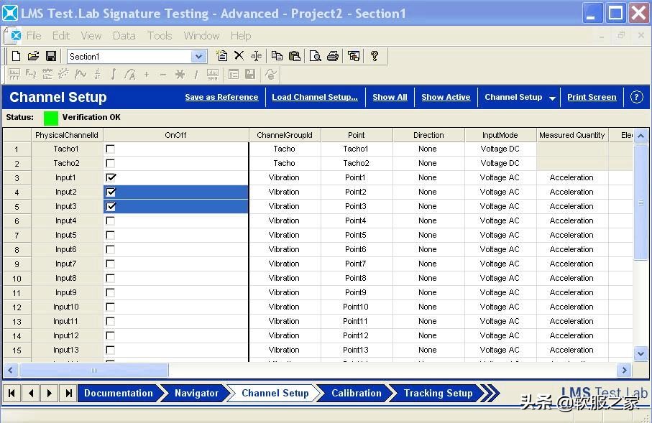Viewport: 652px width, 423px height.
Task: Click the New project icon
Action: (17, 56)
